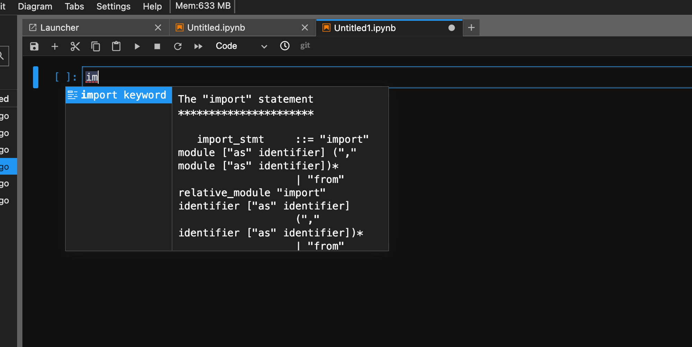Open the Code cell type dropdown
The height and width of the screenshot is (347, 692).
pos(241,46)
